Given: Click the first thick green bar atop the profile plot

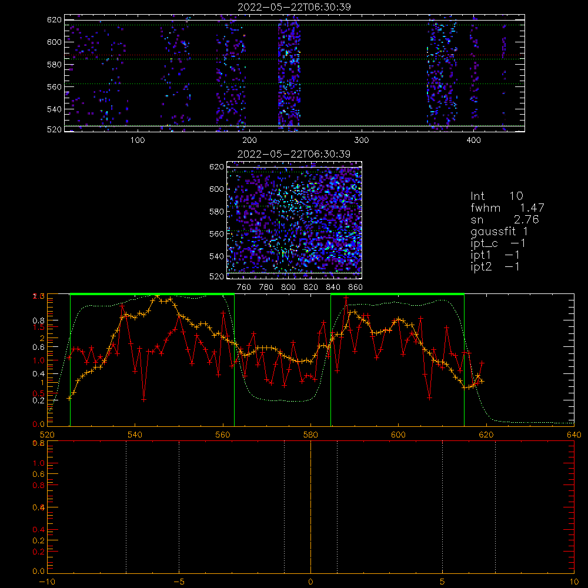Looking at the screenshot, I should pyautogui.click(x=152, y=295).
